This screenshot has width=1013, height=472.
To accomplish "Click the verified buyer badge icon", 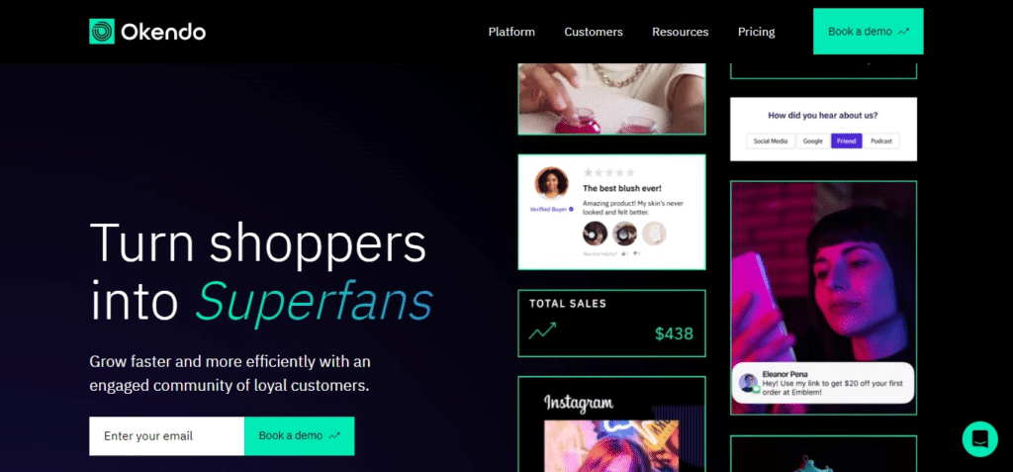I will 571,210.
